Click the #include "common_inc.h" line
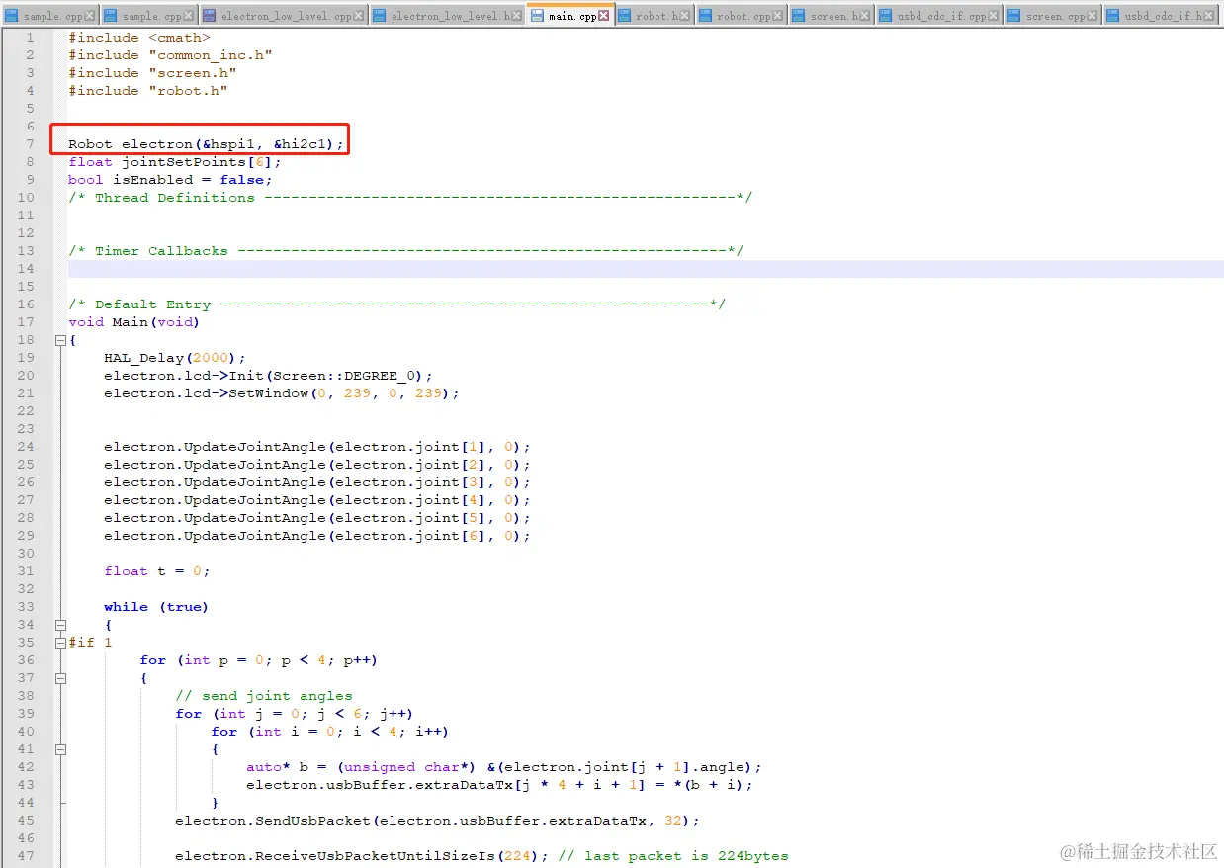The image size is (1224, 868). 170,55
